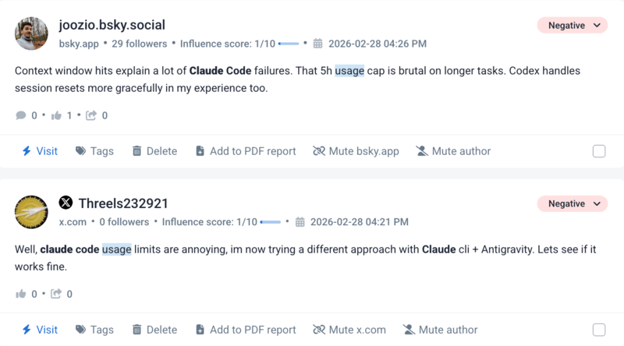
Task: Click the Tags icon on joozio post
Action: 80,151
